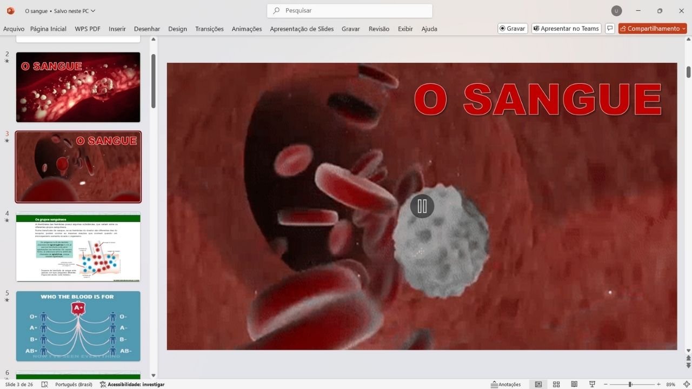The width and height of the screenshot is (692, 389).
Task: Open the user account avatar
Action: click(x=616, y=11)
